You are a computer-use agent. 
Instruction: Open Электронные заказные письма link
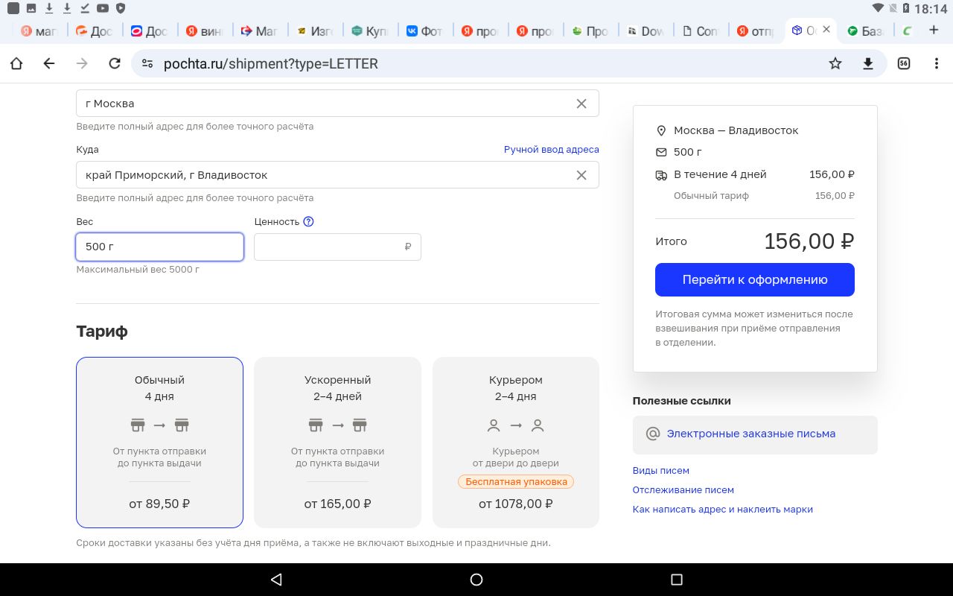(750, 434)
